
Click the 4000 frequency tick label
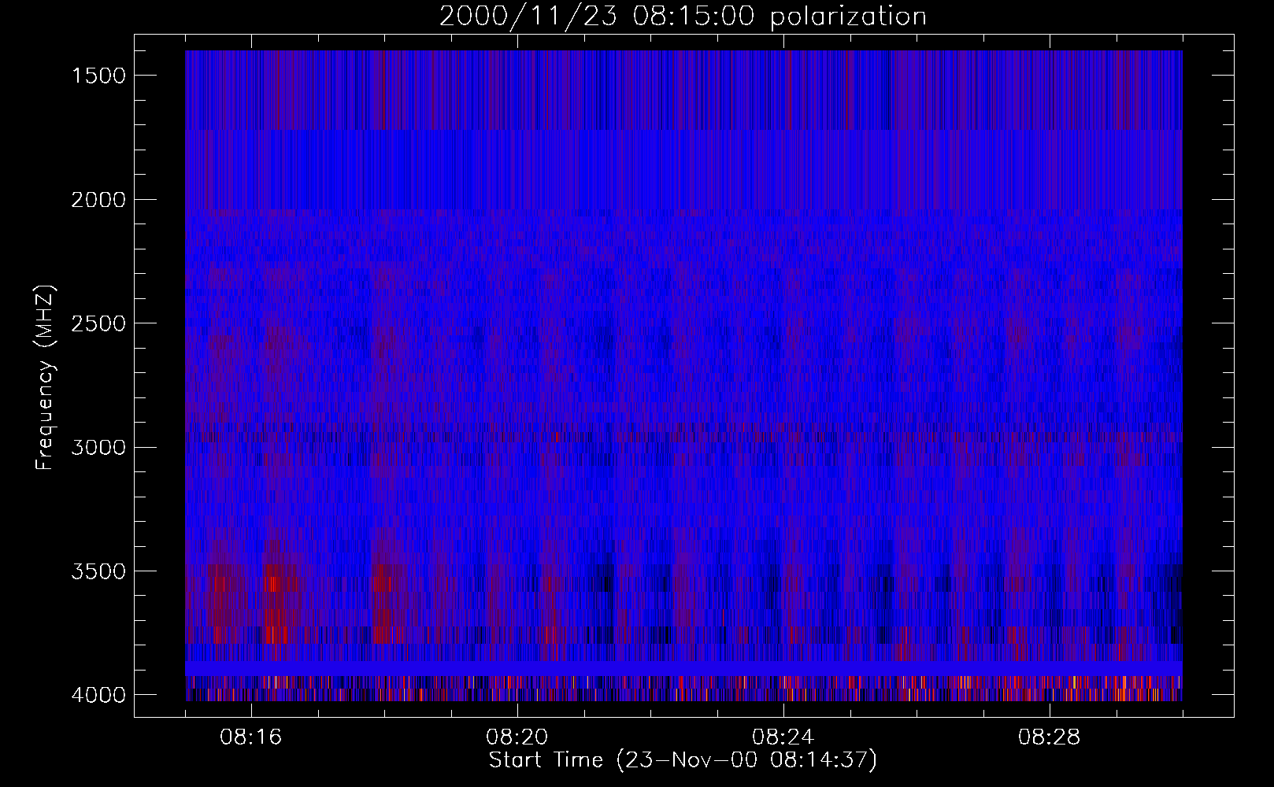tap(98, 695)
